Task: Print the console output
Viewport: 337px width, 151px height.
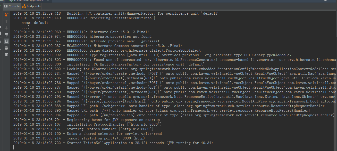Action: coord(6,48)
